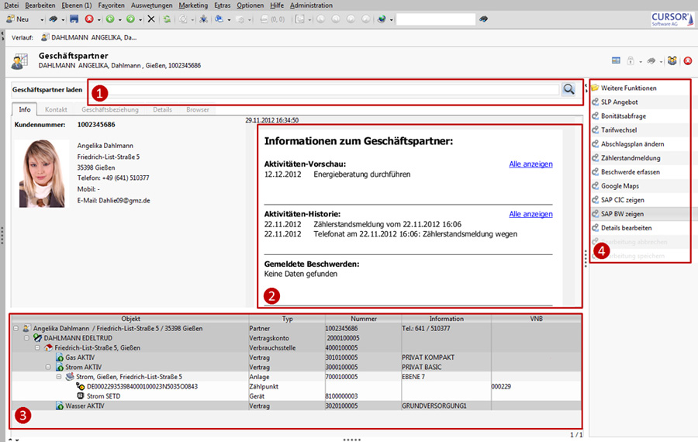Click the magnifier search icon beside Geschäftspartner laden
This screenshot has width=698, height=442.
(x=569, y=90)
